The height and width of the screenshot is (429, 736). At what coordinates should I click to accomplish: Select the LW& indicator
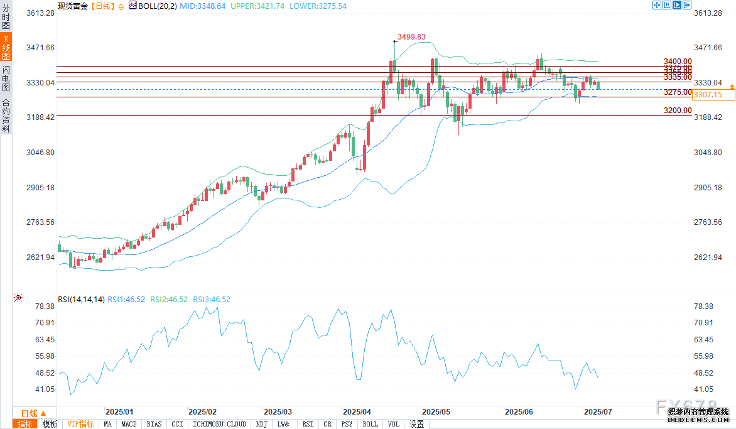tap(283, 424)
